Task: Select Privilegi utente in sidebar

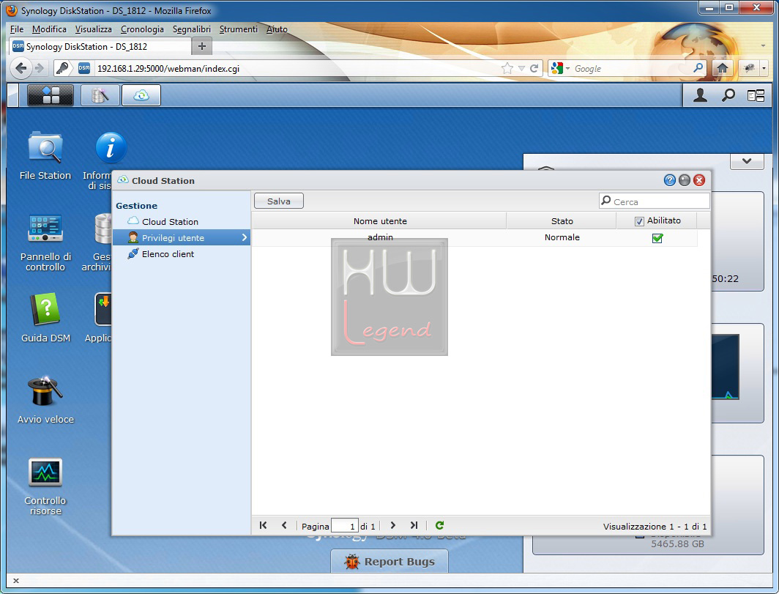Action: (182, 237)
